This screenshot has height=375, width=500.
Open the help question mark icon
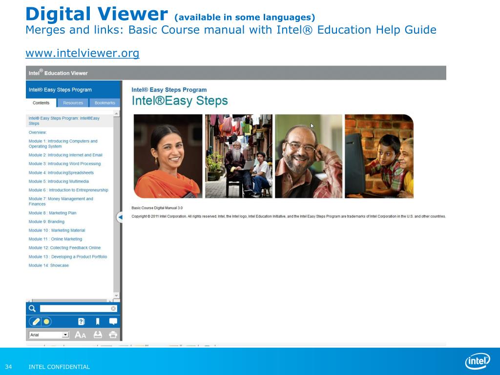pos(82,321)
